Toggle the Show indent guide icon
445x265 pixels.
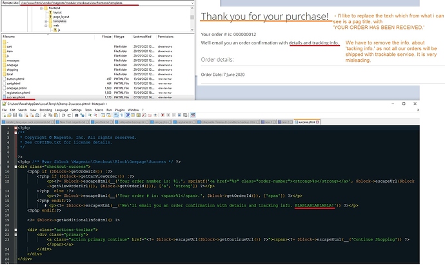pos(128,115)
